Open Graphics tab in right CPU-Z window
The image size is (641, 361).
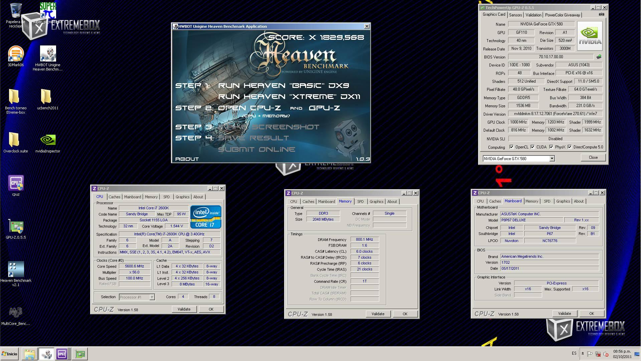[x=563, y=201]
